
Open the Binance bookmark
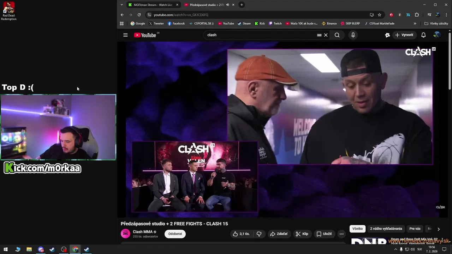pos(329,24)
